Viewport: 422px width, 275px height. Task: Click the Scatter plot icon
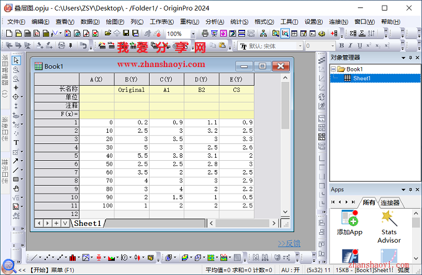tap(47, 258)
